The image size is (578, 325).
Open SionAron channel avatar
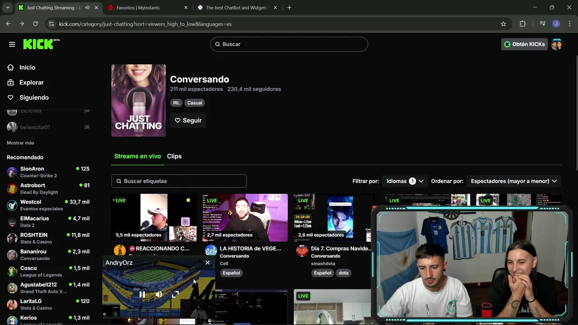point(12,172)
